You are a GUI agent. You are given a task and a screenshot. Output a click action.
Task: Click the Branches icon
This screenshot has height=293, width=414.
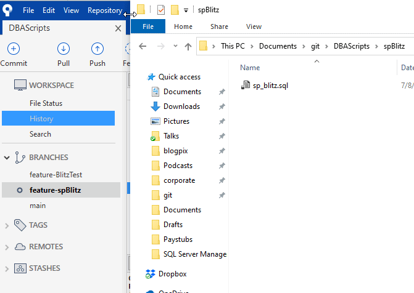point(20,158)
